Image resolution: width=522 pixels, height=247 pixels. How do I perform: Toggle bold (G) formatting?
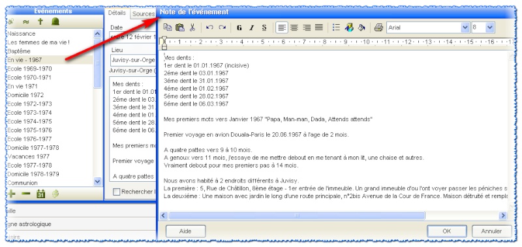coord(239,28)
